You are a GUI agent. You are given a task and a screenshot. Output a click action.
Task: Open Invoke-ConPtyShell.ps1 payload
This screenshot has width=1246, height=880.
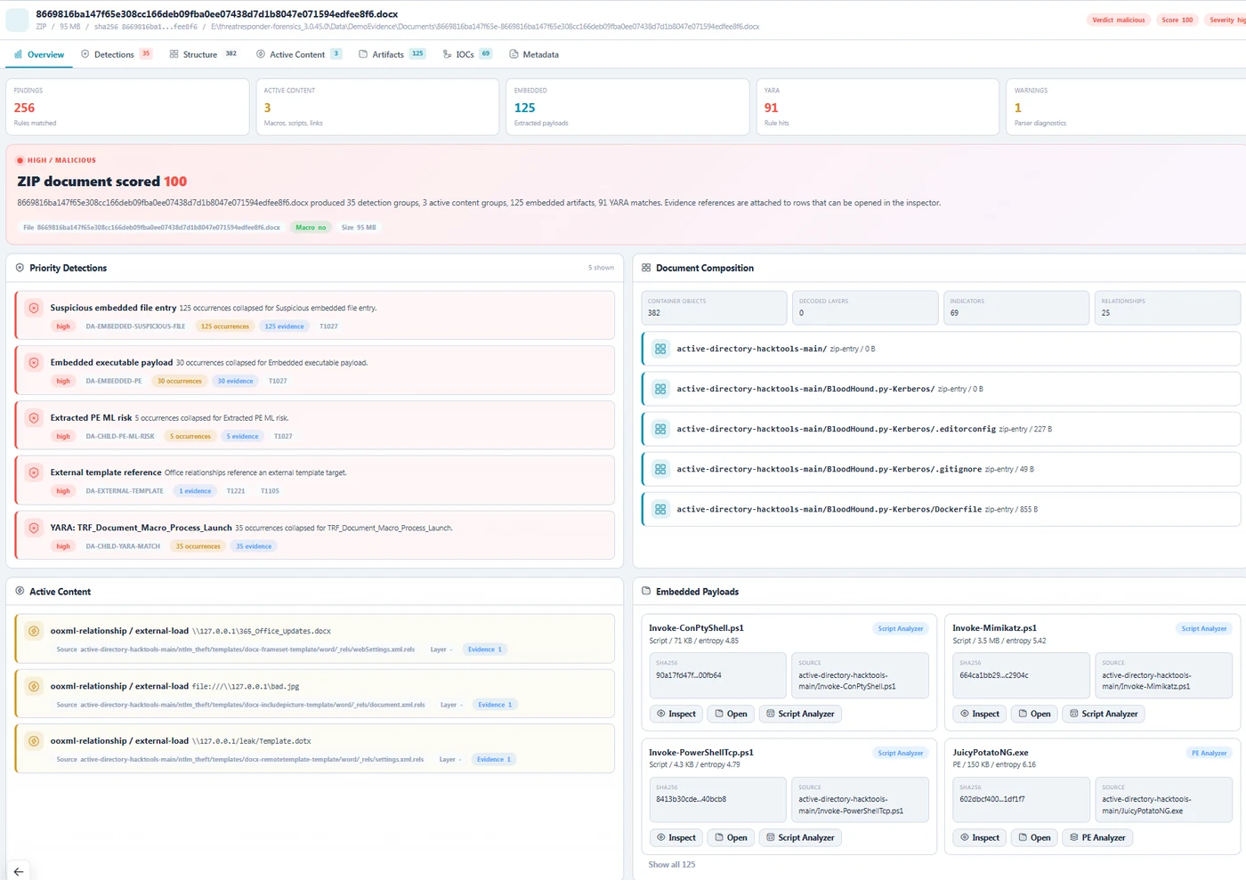pyautogui.click(x=731, y=714)
